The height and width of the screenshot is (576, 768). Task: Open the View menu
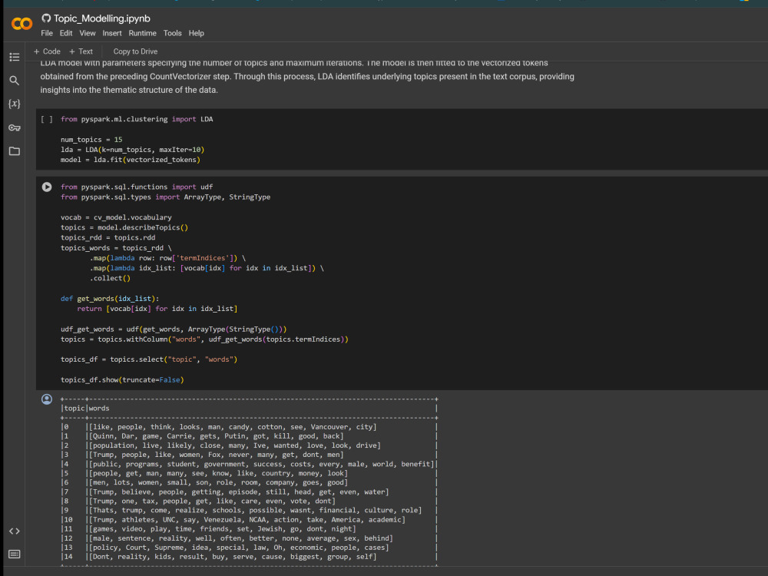click(x=88, y=33)
